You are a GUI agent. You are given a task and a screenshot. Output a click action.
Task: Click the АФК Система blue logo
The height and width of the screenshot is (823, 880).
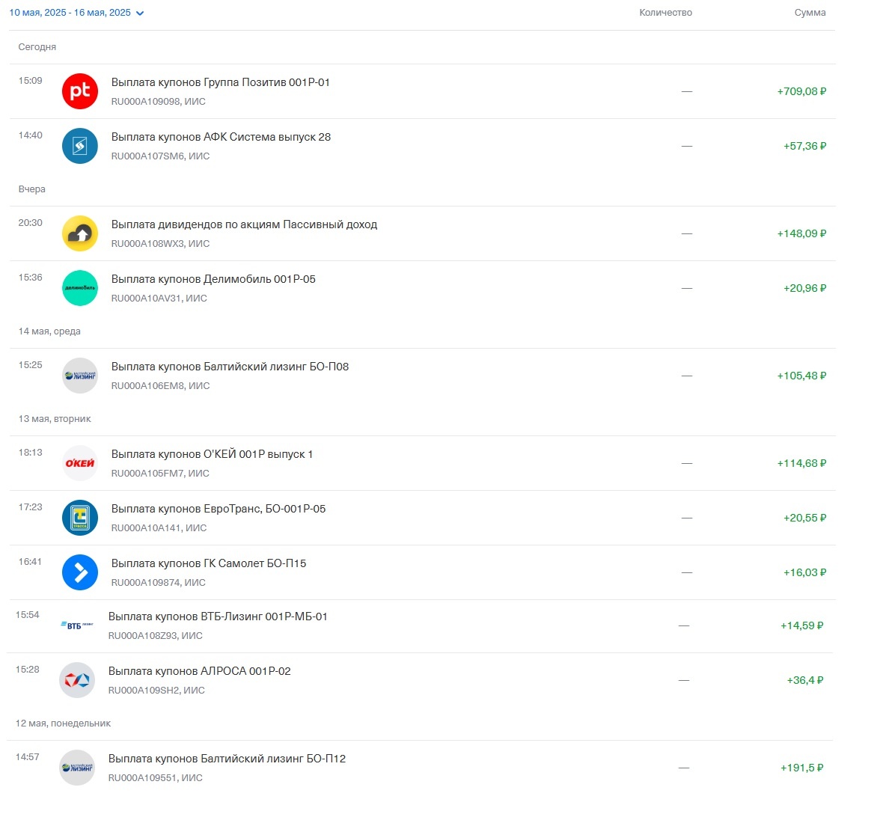(x=79, y=146)
